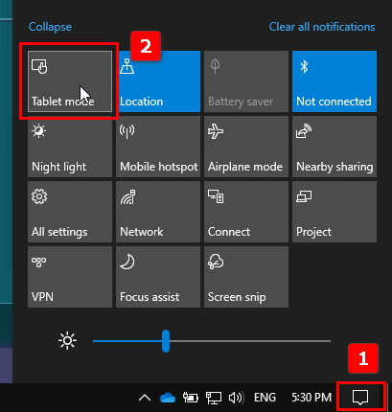Turn off the Location tile
392x412 pixels.
(158, 81)
